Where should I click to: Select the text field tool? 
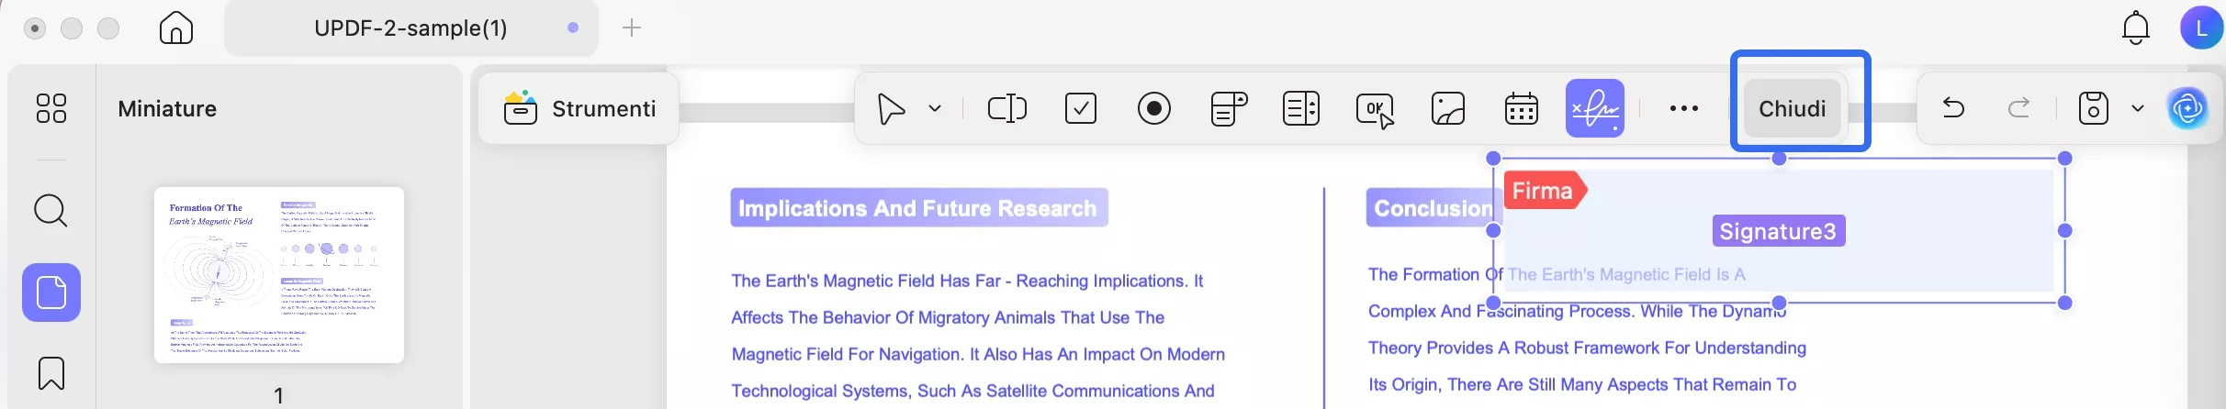[1006, 108]
